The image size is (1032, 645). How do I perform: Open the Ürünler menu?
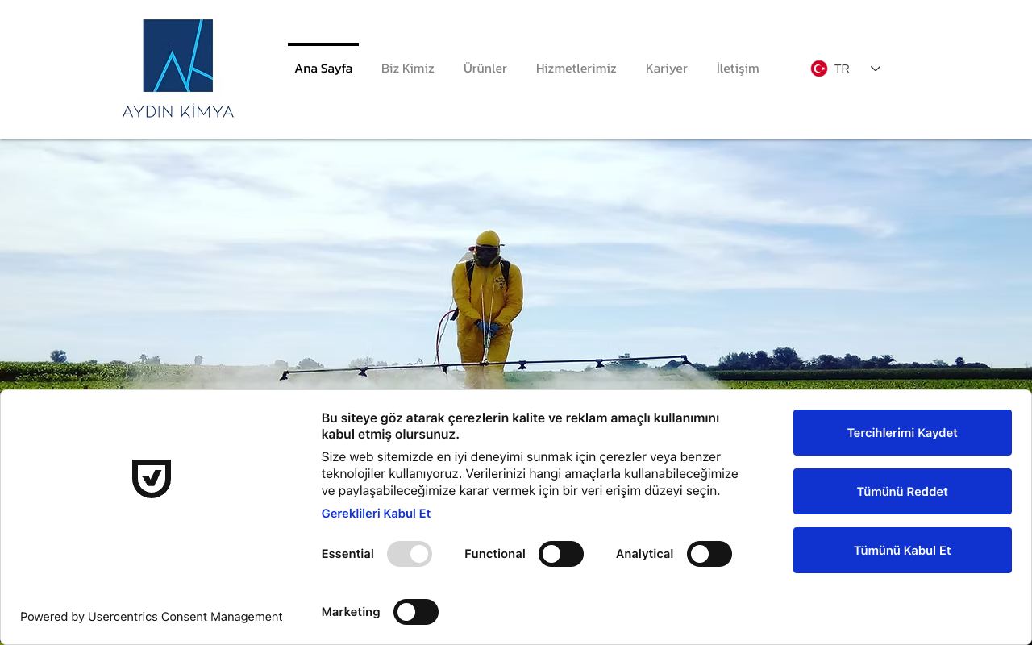pos(485,69)
